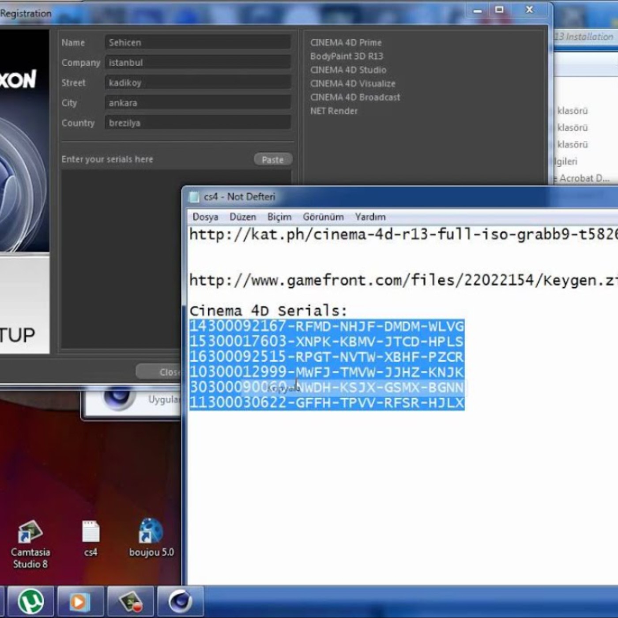Click serial line ending with BGNN
Viewport: 618px width, 618px height.
tap(327, 388)
